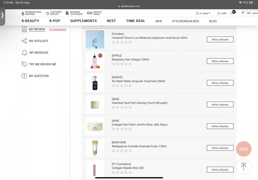Viewport: 258px width, 180px height.
Task: Open the K-BEAUTY menu
Action: pyautogui.click(x=30, y=21)
